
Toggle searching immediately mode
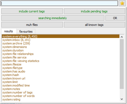[53, 18]
